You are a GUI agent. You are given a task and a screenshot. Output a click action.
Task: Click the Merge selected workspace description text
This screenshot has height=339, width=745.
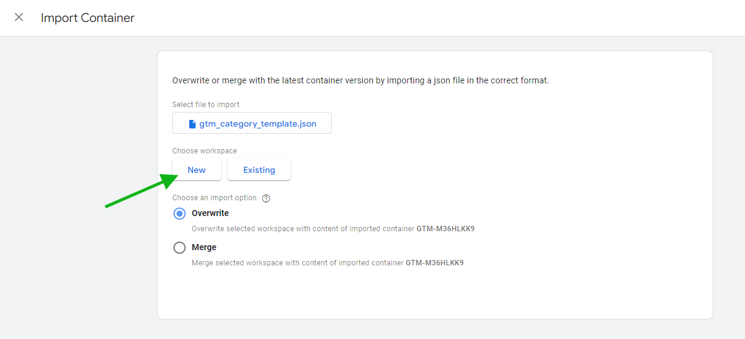tap(298, 264)
